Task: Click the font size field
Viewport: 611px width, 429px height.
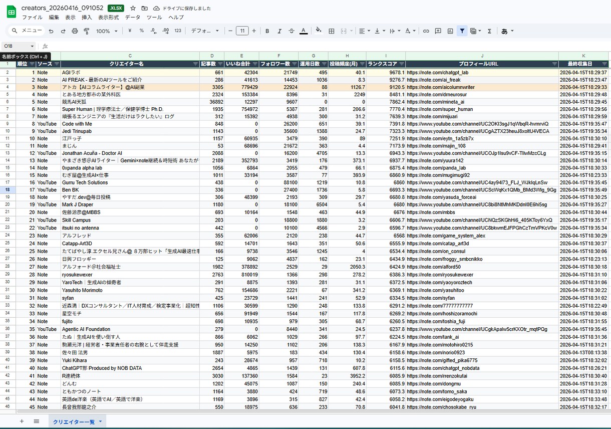Action: [x=242, y=31]
